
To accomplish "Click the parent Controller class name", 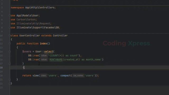I will tap(60, 36).
